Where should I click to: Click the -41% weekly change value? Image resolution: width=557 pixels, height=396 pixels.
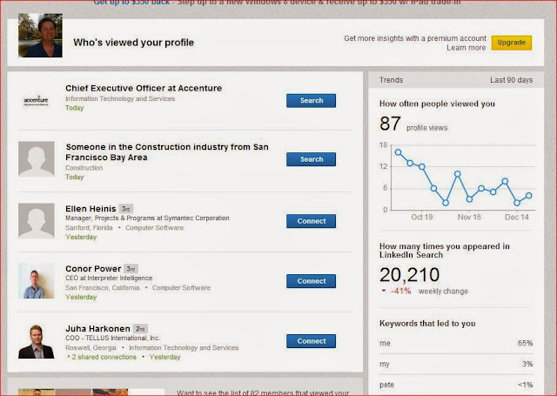(x=400, y=292)
